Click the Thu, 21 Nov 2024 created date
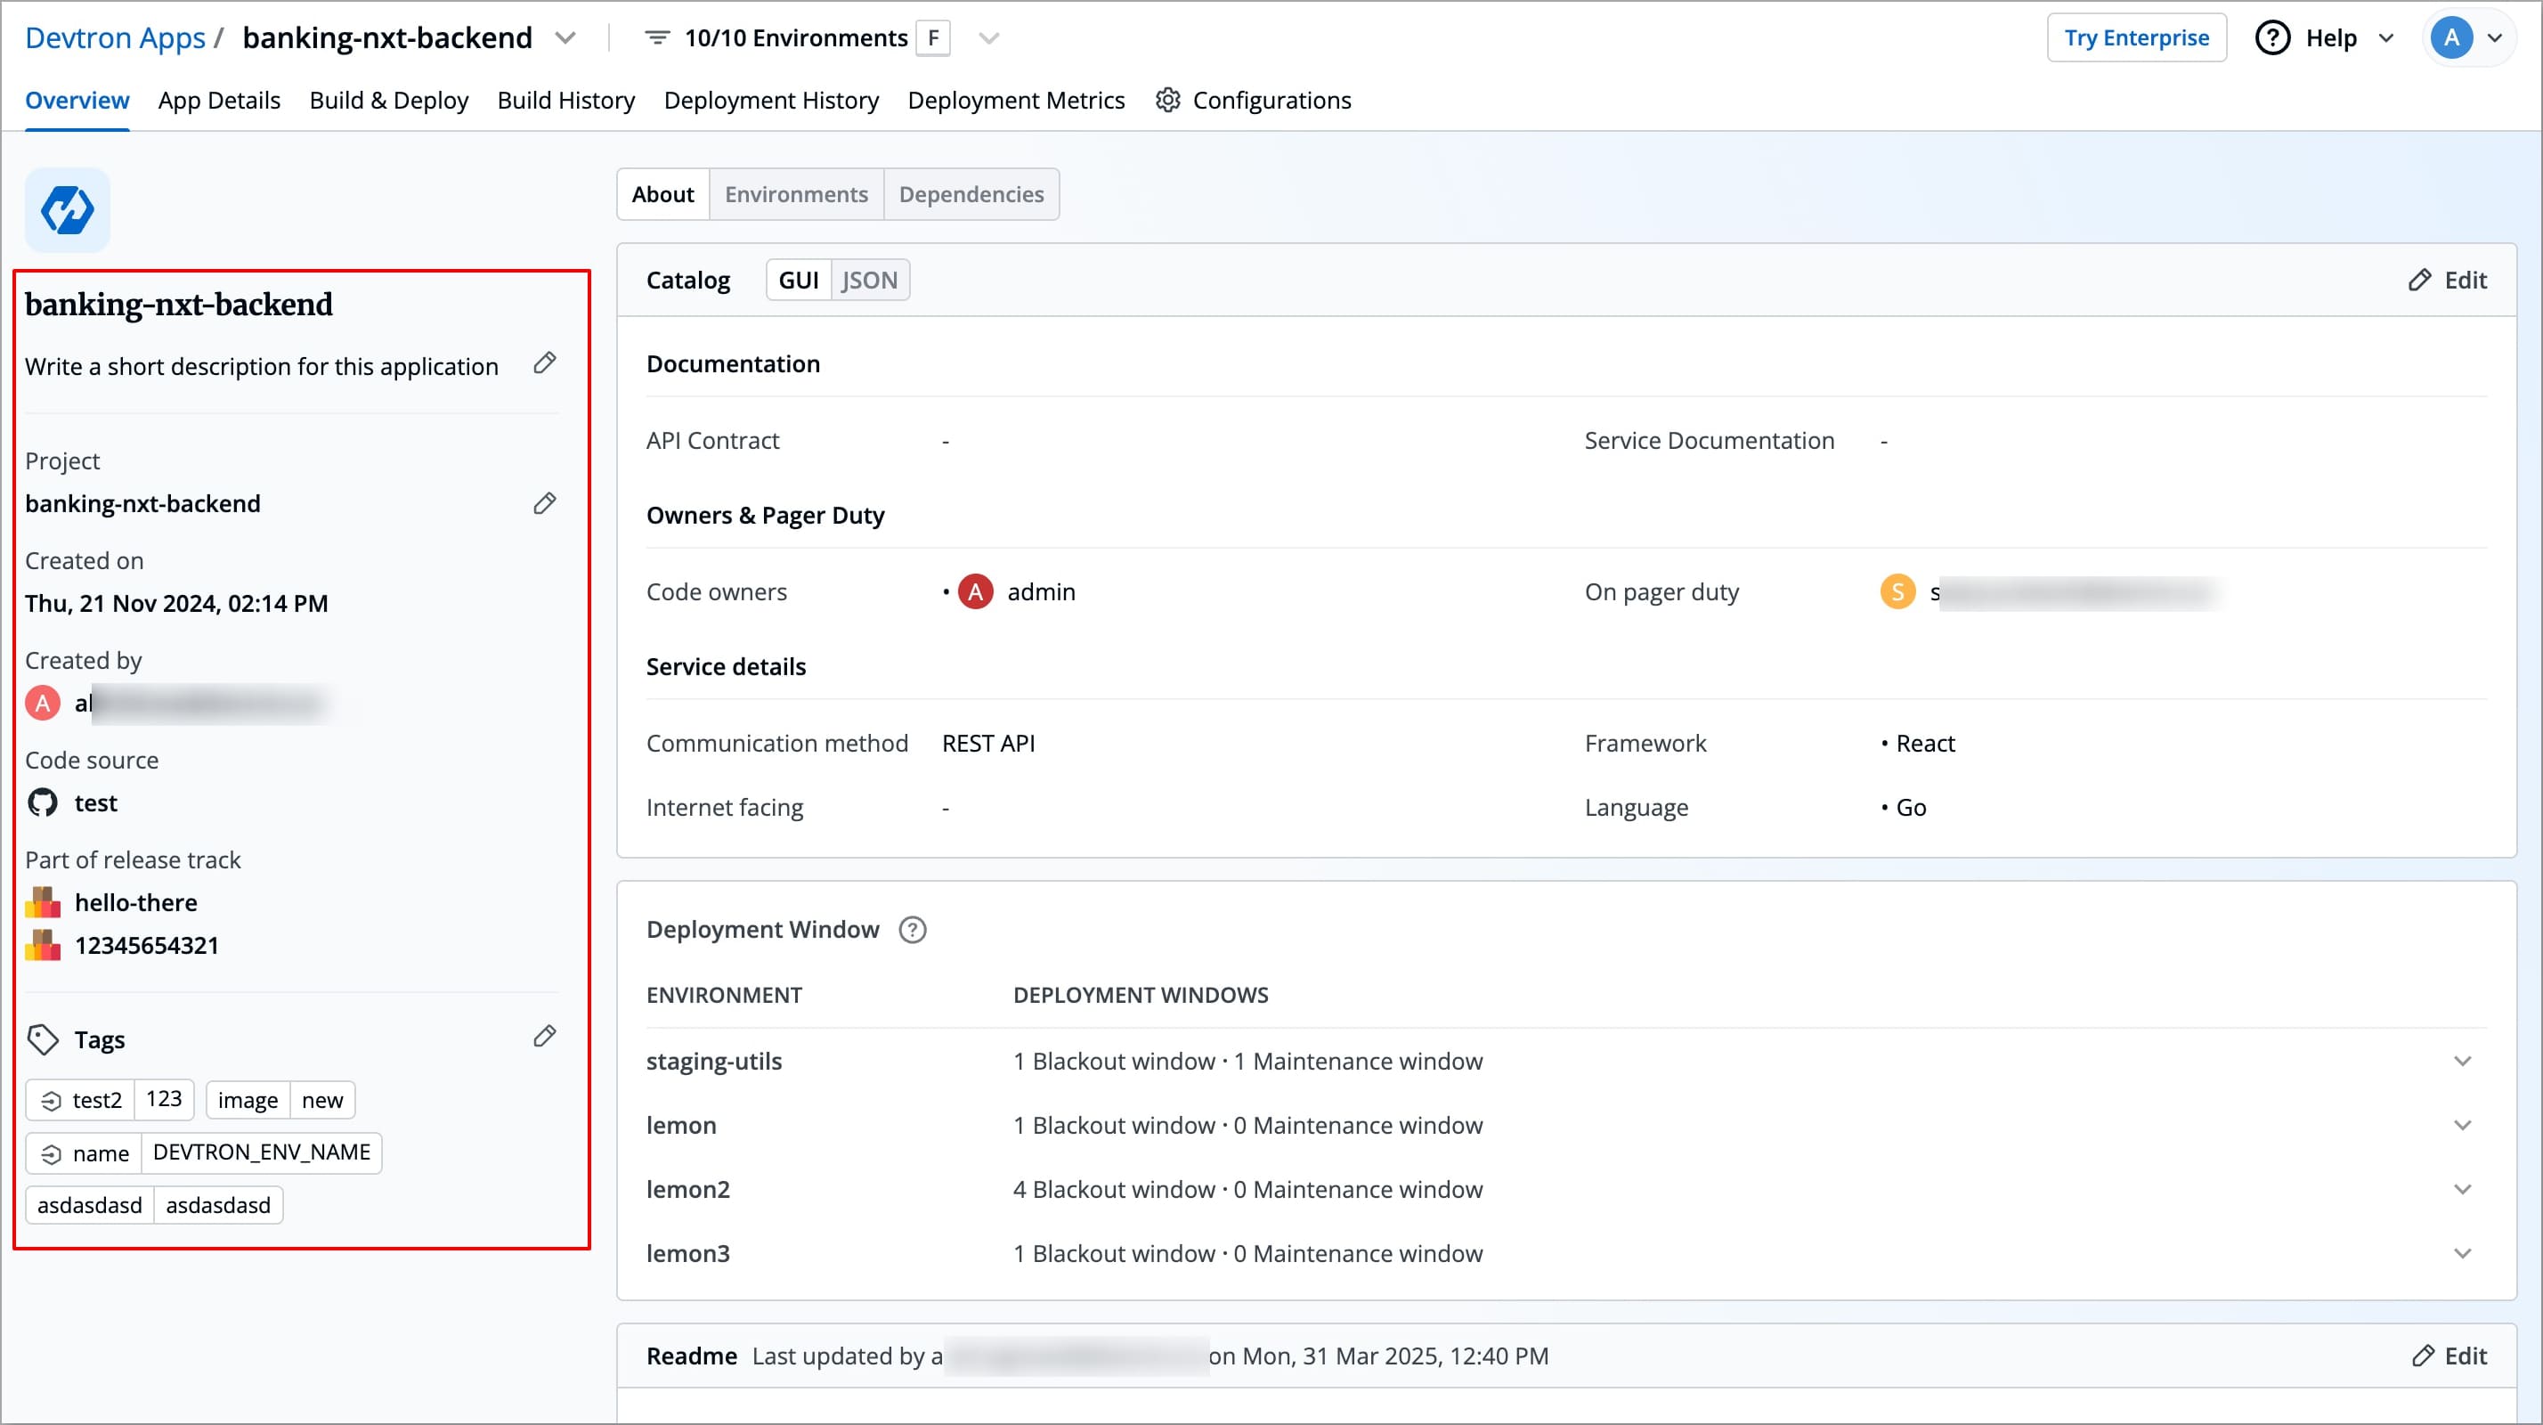Viewport: 2543px width, 1425px height. (x=176, y=603)
